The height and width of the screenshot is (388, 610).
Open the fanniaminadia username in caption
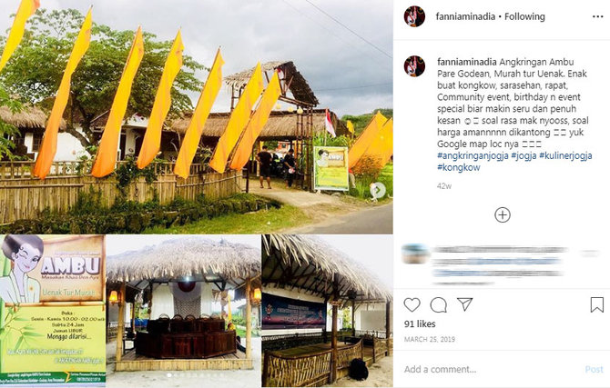tap(467, 62)
